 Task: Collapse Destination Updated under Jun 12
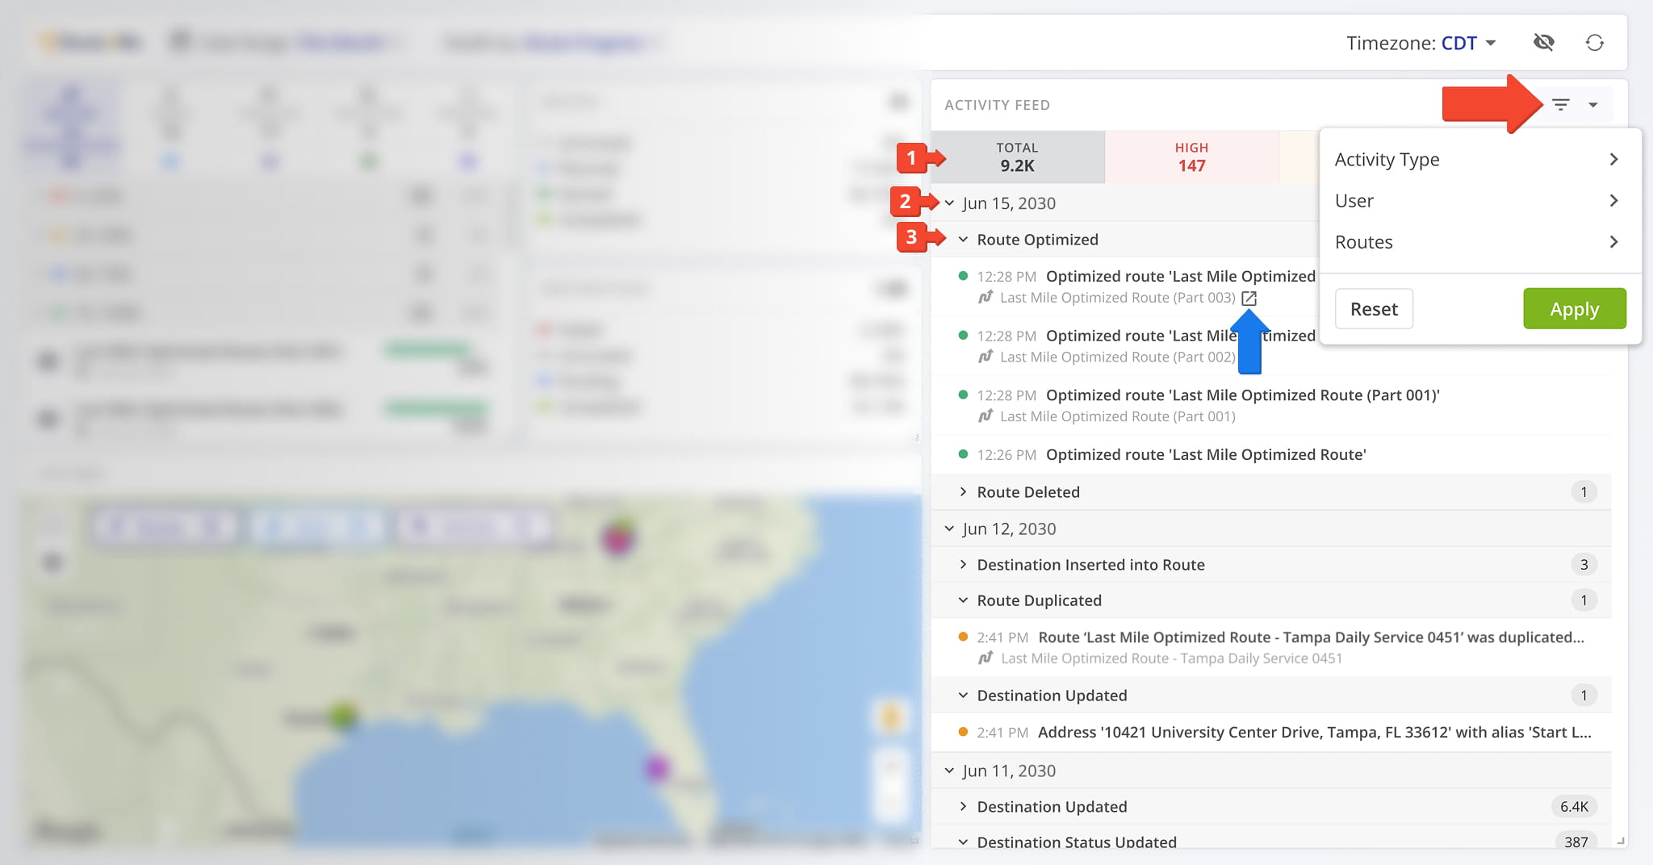pos(964,696)
